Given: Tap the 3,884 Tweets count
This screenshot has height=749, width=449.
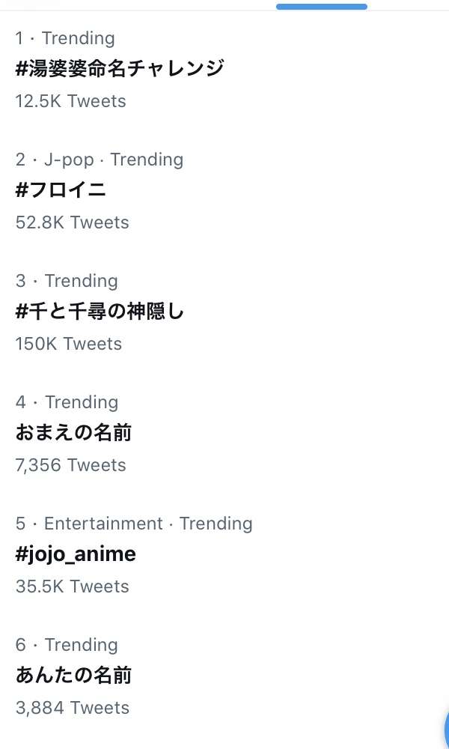Looking at the screenshot, I should point(72,708).
